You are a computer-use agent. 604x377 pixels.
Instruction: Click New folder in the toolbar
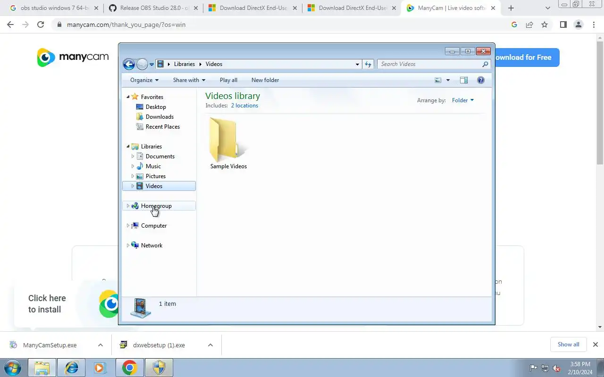(265, 80)
